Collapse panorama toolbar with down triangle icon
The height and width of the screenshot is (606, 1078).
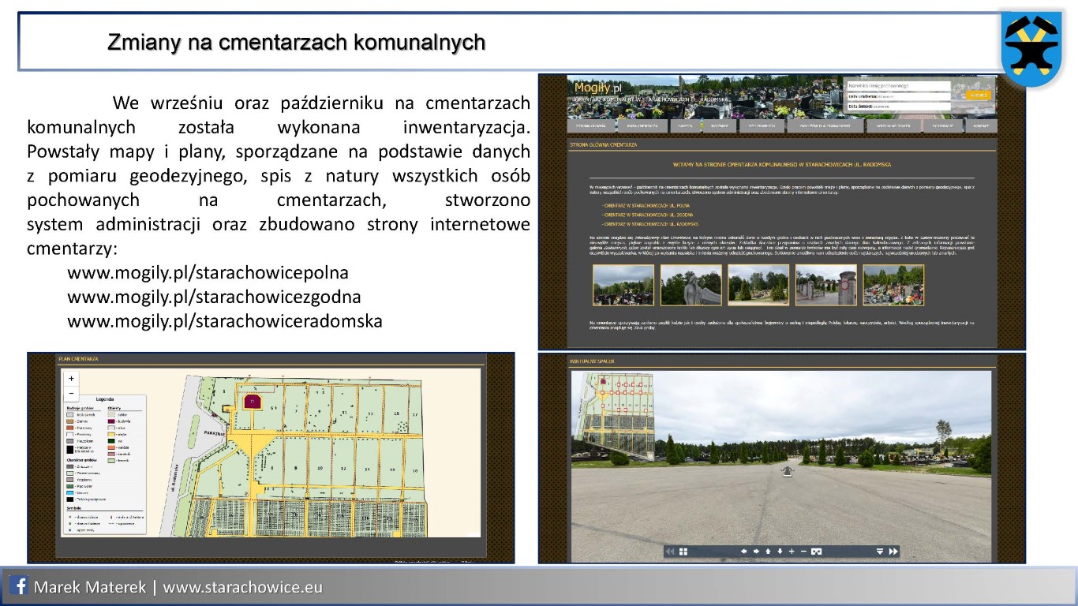(880, 552)
